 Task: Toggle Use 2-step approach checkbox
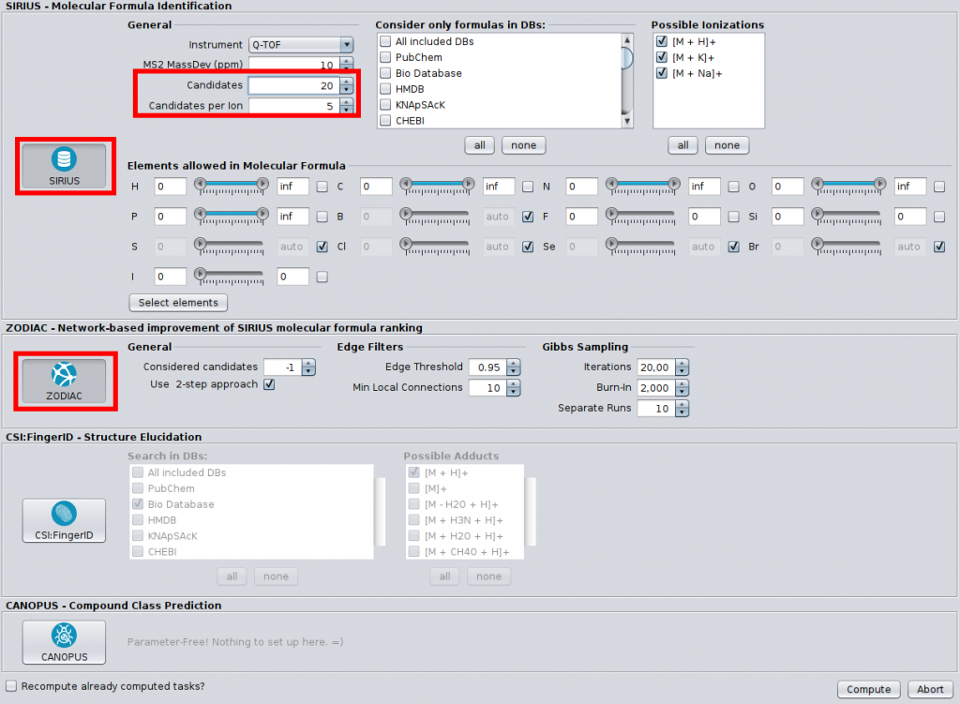[x=269, y=384]
